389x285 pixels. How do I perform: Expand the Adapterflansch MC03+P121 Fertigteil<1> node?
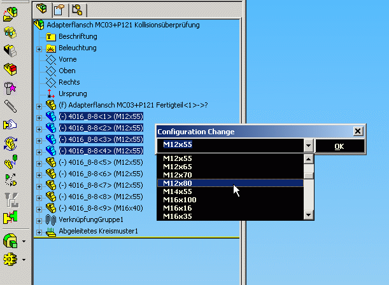coord(39,107)
